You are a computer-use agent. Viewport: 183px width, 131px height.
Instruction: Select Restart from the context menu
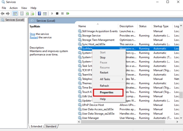104,72
